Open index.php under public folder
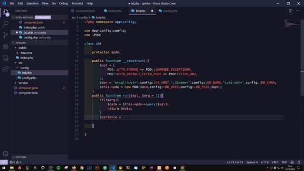304x171 pixels. tap(39, 58)
